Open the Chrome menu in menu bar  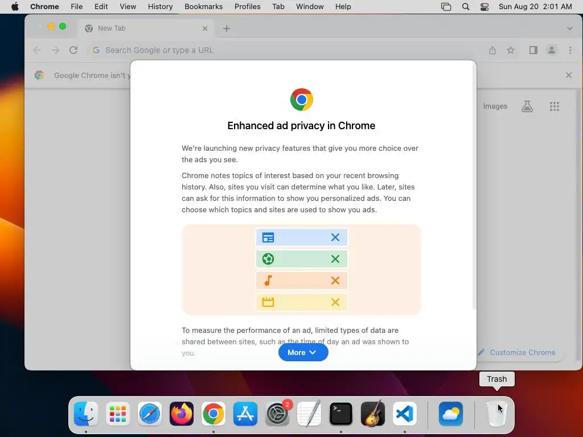pos(44,6)
